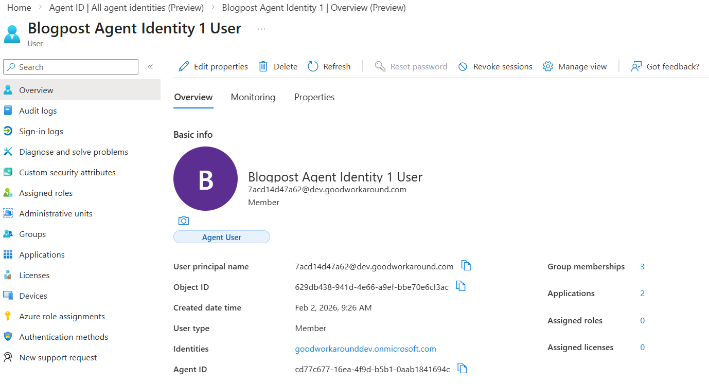Screen dimensions: 709x384
Task: Click the camera icon to change photo
Action: coord(184,221)
